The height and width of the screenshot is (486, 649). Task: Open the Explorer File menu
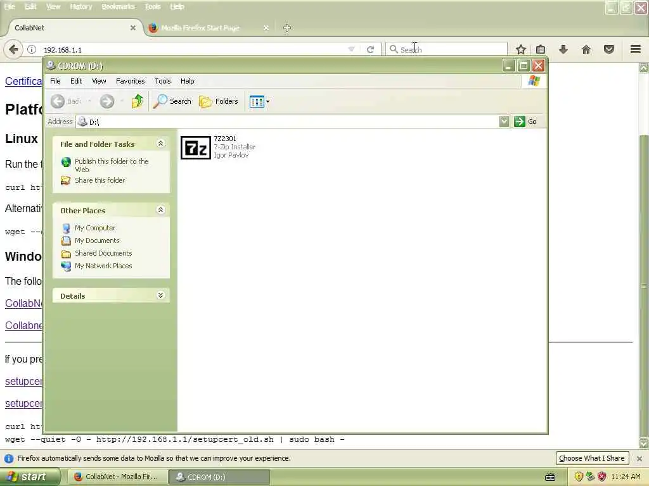coord(55,81)
